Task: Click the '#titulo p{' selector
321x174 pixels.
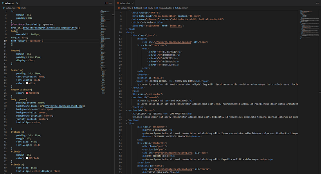Action: [x=18, y=164]
